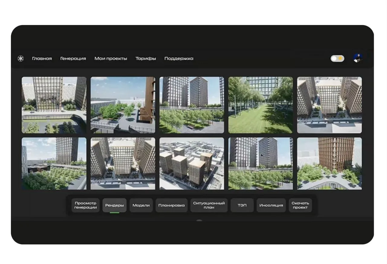Open the user profile avatar
Viewport: 387px width, 264px height.
(x=358, y=58)
